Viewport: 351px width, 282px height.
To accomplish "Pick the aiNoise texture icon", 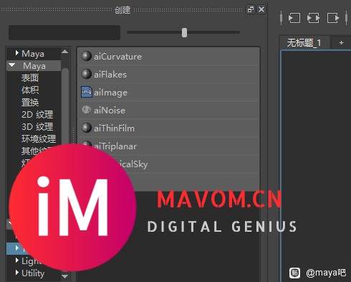I will [x=87, y=110].
